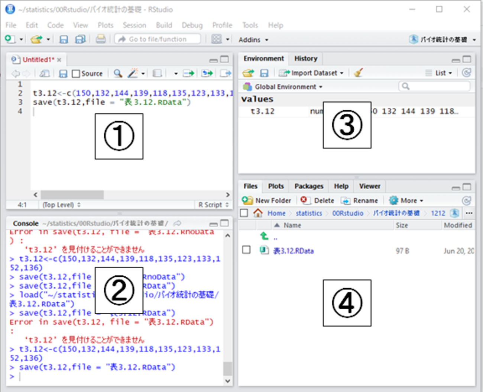The width and height of the screenshot is (483, 392).
Task: Toggle the Source on Save checkbox
Action: [76, 74]
